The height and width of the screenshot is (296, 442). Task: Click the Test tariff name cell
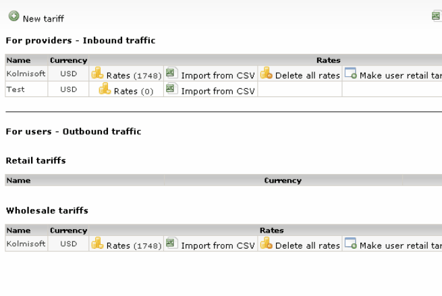pyautogui.click(x=16, y=89)
